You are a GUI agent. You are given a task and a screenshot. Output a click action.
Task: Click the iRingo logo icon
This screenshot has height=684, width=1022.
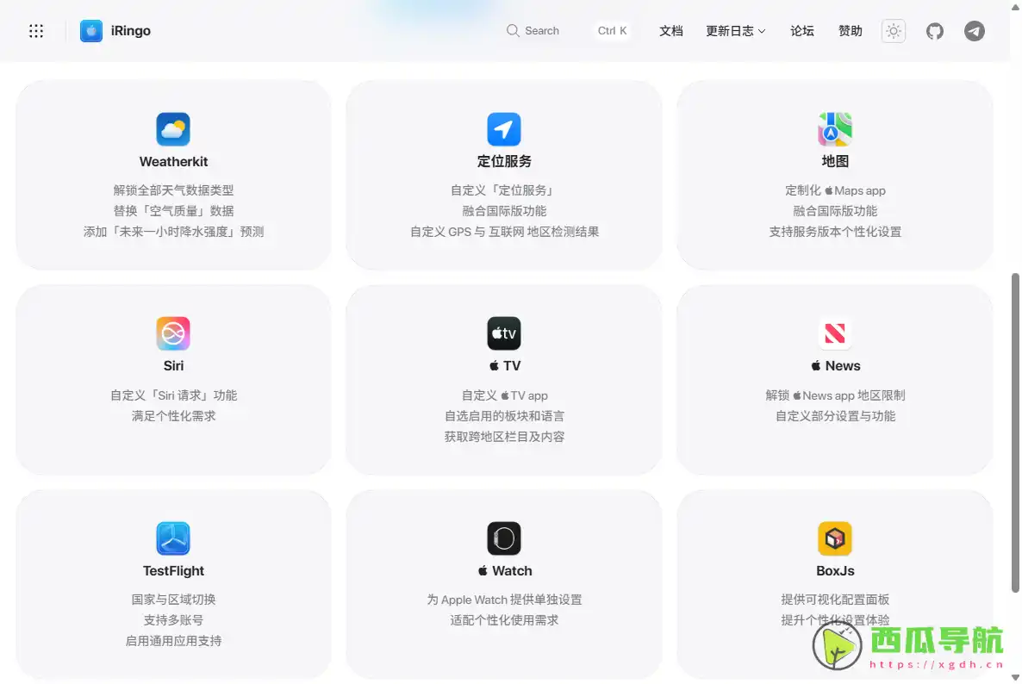tap(91, 31)
